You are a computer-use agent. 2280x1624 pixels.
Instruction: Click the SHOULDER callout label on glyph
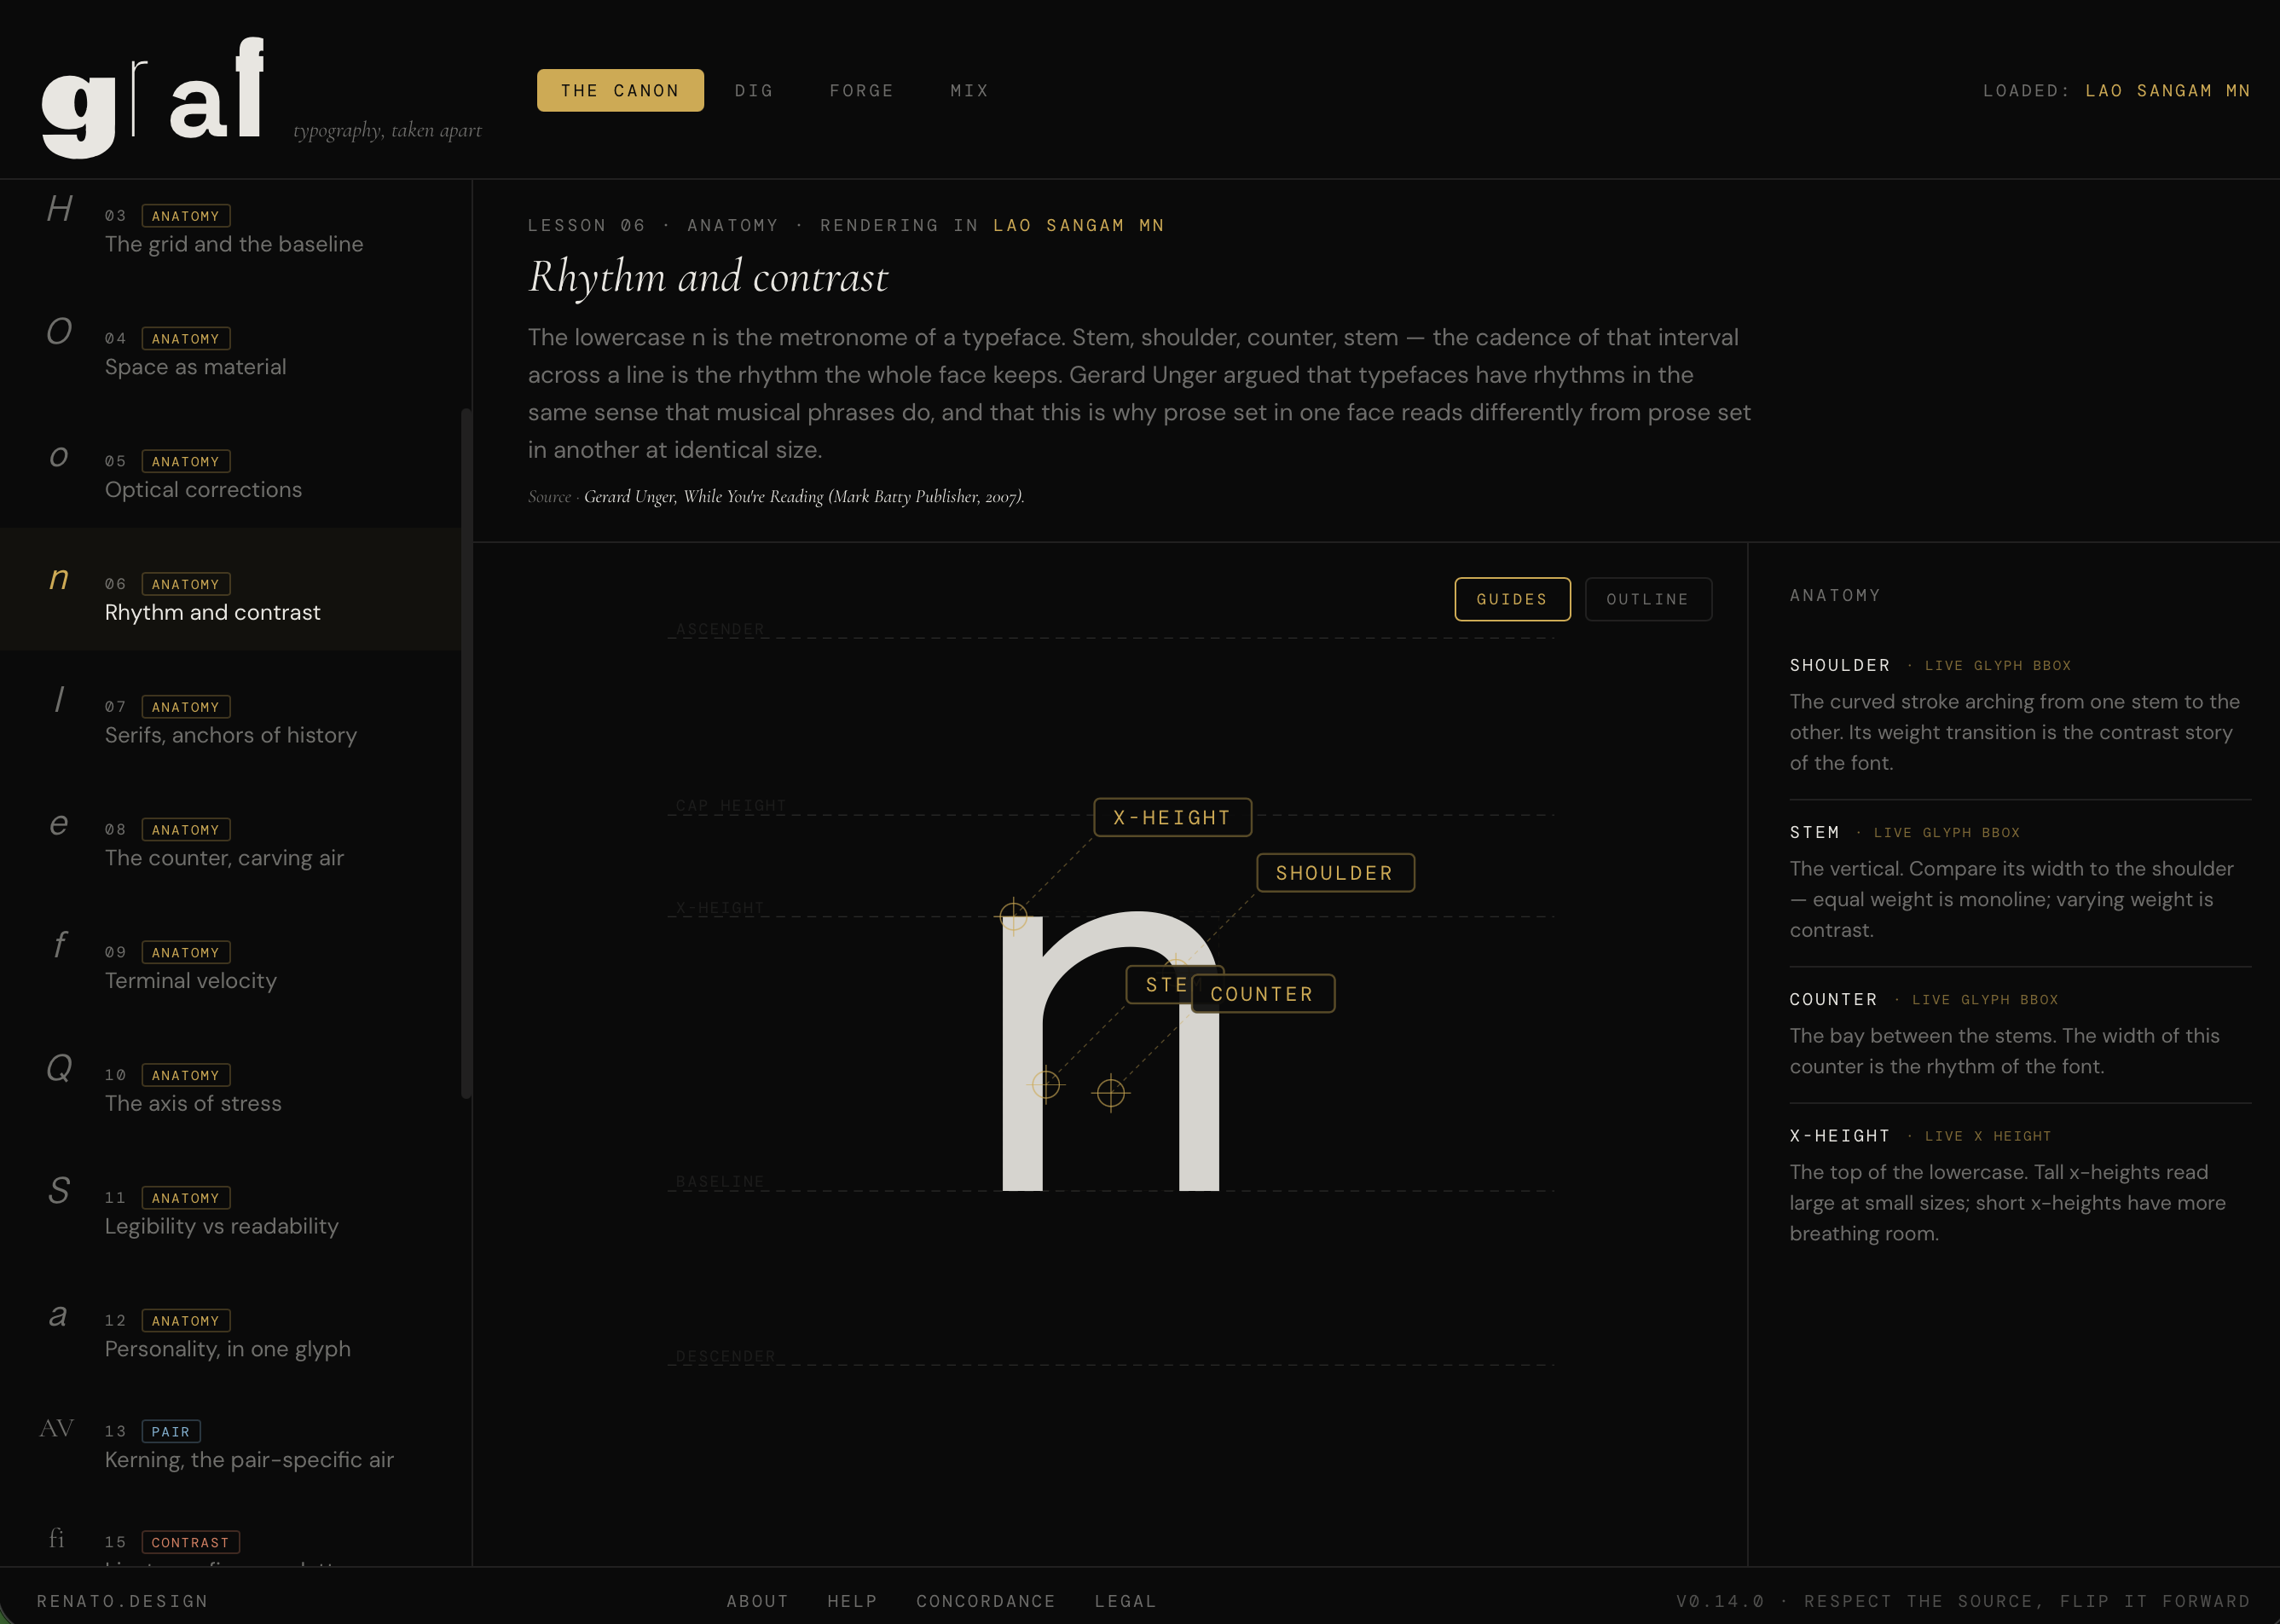click(x=1334, y=873)
